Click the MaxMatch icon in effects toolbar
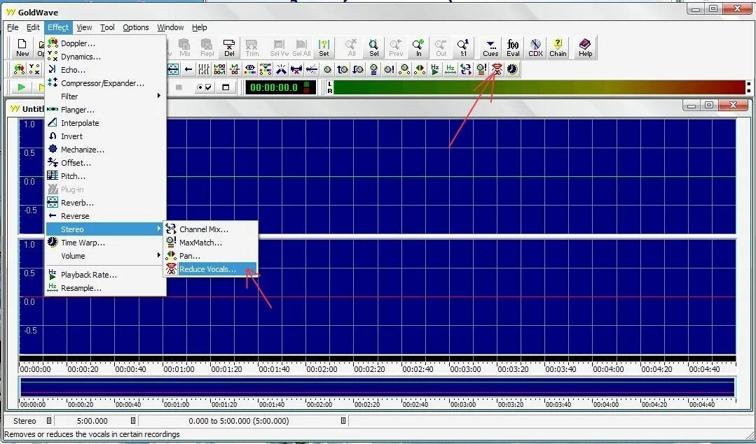The image size is (756, 444). click(x=481, y=70)
